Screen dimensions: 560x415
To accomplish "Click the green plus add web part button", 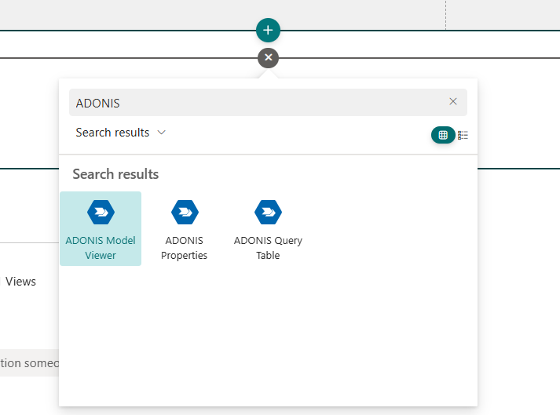I will tap(268, 31).
